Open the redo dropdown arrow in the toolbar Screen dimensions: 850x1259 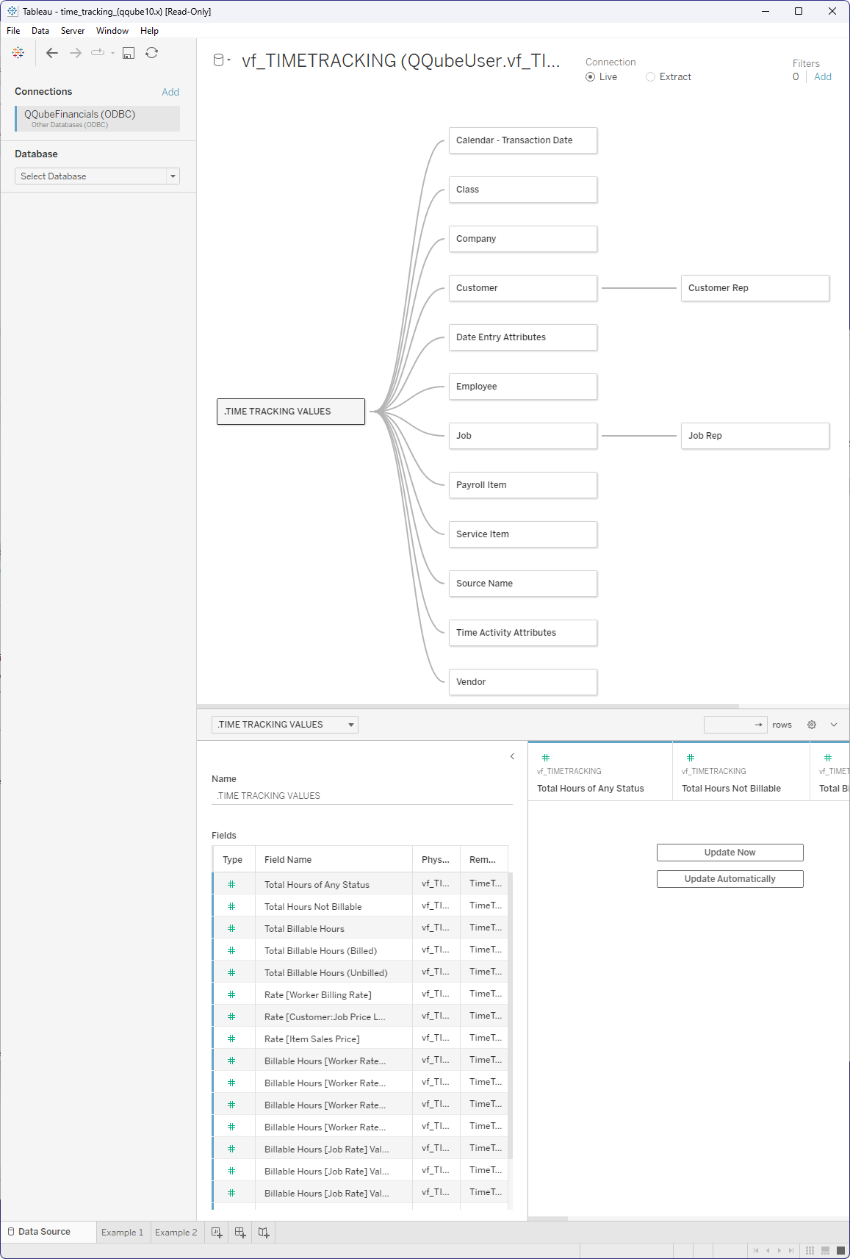coord(112,53)
